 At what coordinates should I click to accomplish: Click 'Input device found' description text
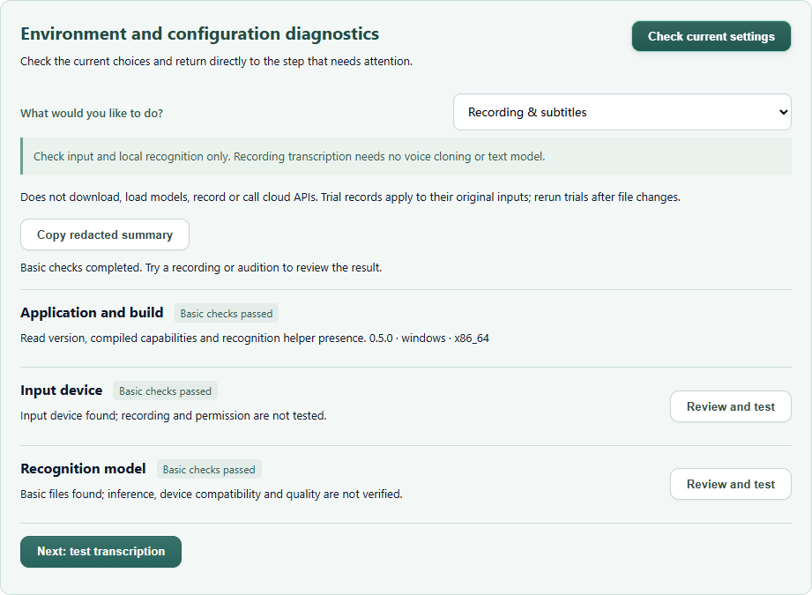pos(174,416)
